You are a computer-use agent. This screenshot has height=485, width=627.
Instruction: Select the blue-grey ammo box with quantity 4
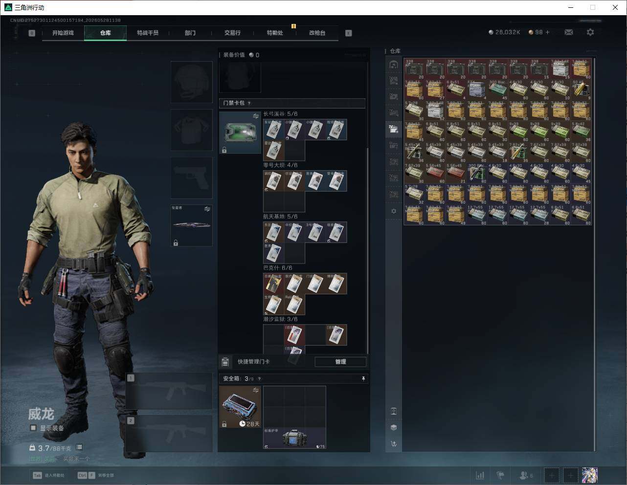point(477,90)
